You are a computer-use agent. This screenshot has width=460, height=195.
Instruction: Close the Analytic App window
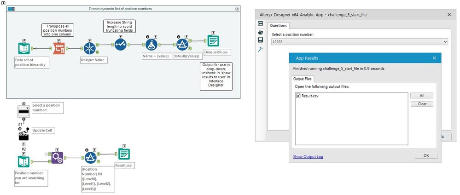point(449,14)
